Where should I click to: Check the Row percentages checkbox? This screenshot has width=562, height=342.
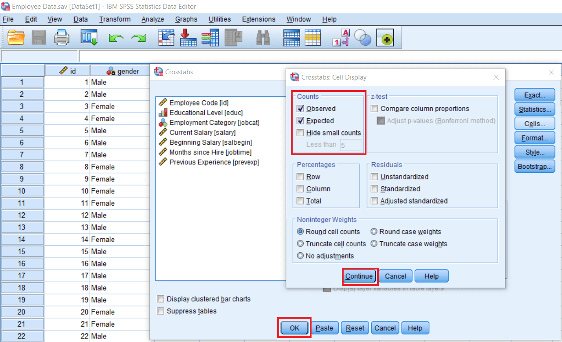pyautogui.click(x=300, y=177)
